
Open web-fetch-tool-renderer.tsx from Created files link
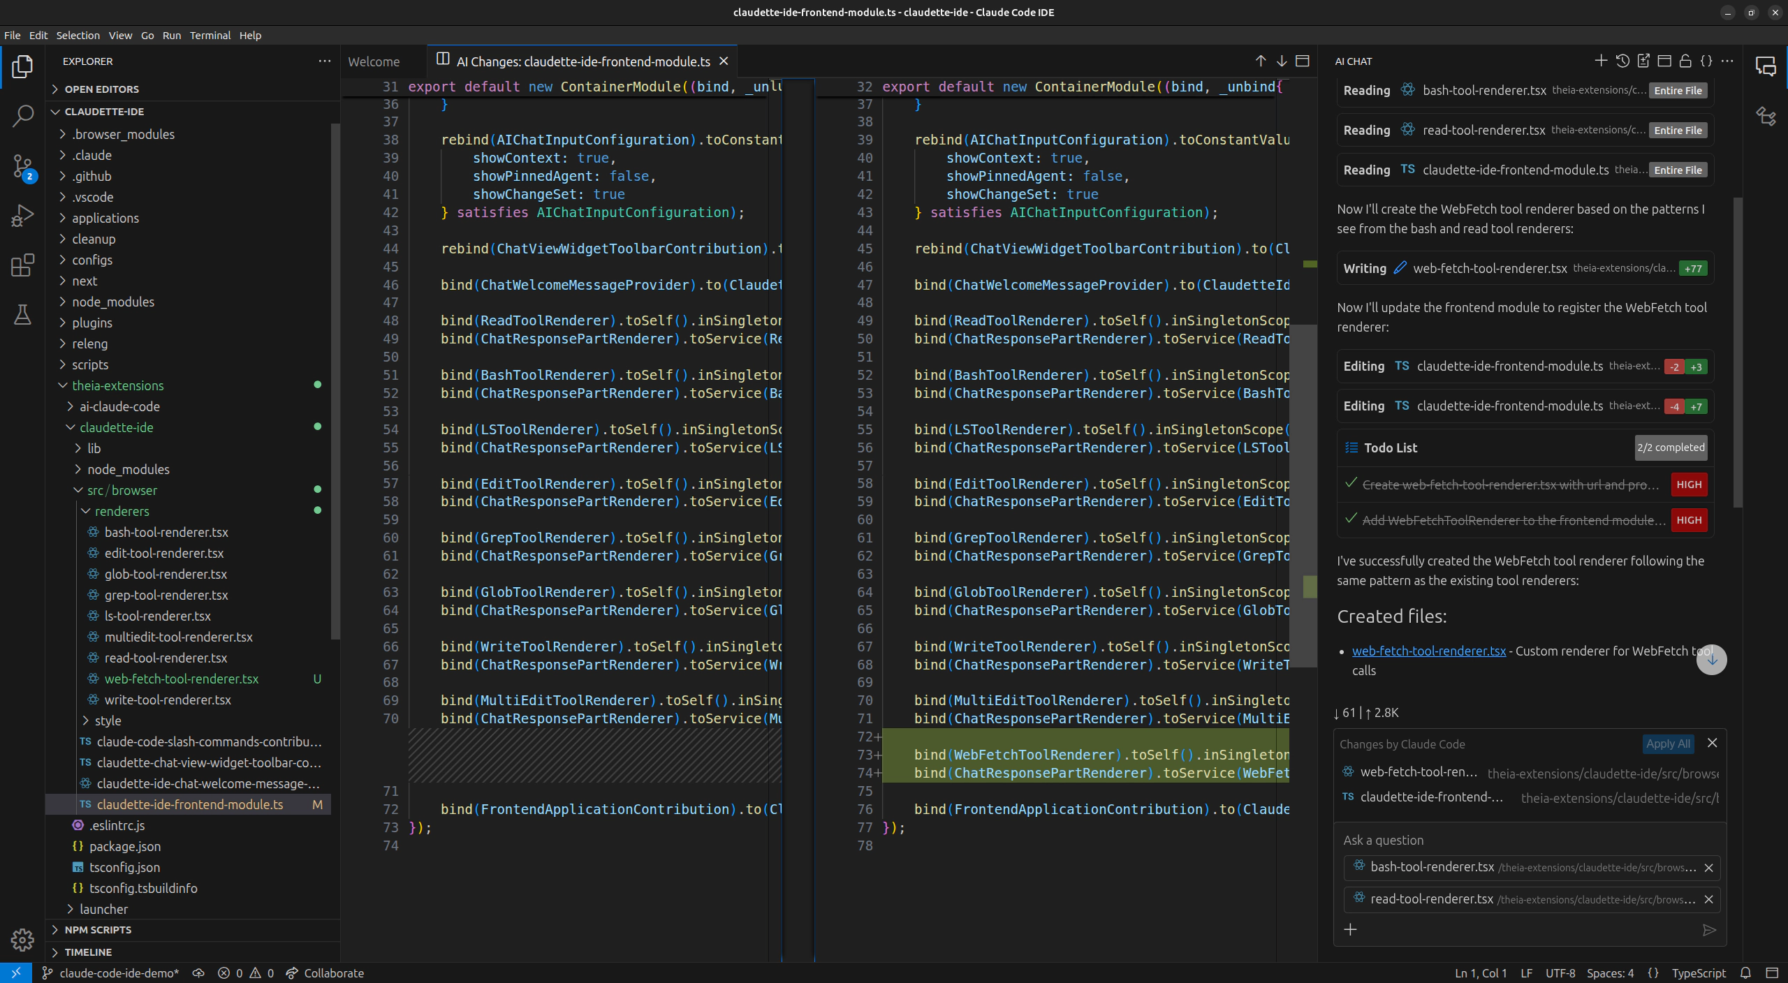click(1428, 651)
